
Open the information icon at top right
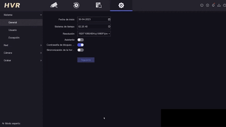point(202,5)
